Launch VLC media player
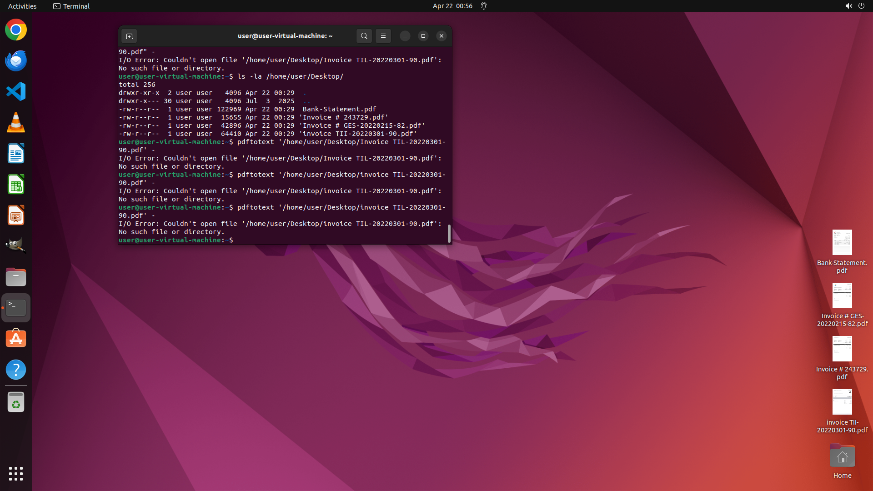 [16, 123]
